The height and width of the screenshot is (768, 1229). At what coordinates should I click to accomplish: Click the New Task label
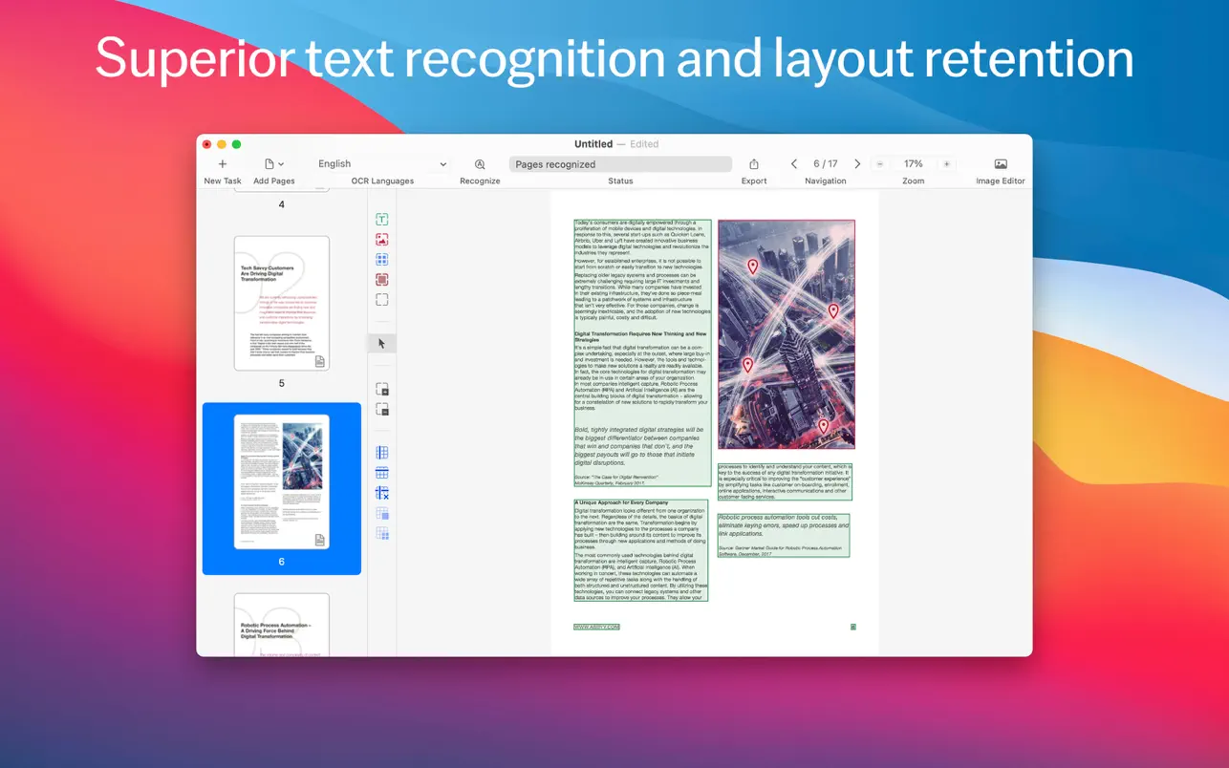click(x=223, y=181)
